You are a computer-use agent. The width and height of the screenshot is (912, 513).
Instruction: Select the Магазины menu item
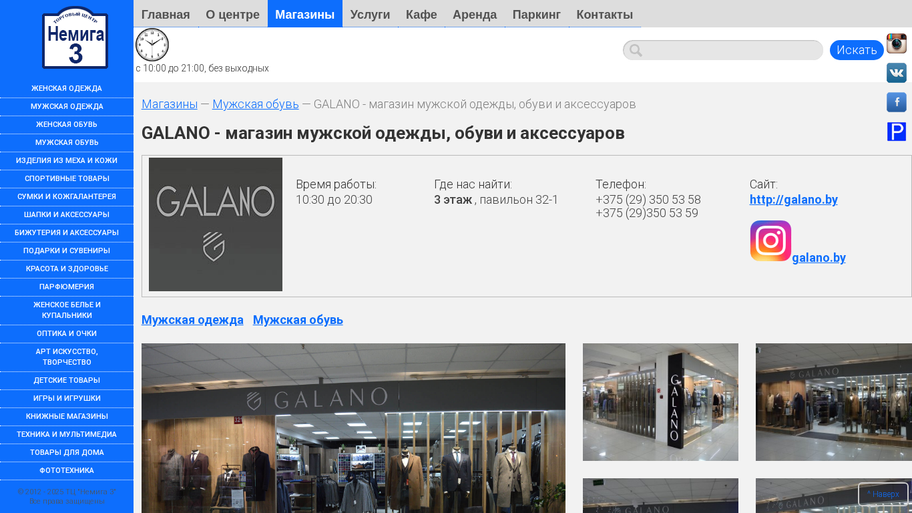pyautogui.click(x=305, y=14)
